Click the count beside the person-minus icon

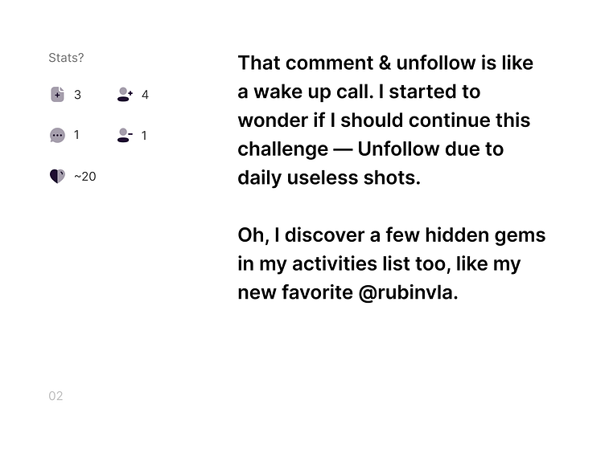tap(144, 136)
